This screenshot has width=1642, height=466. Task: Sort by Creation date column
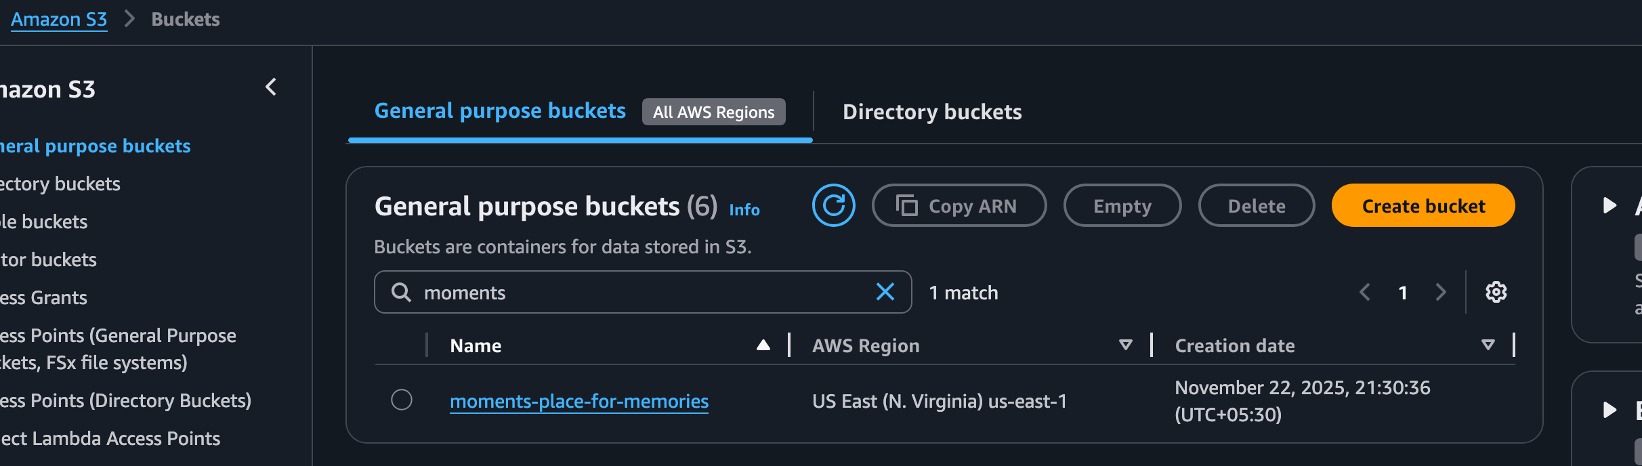1488,345
